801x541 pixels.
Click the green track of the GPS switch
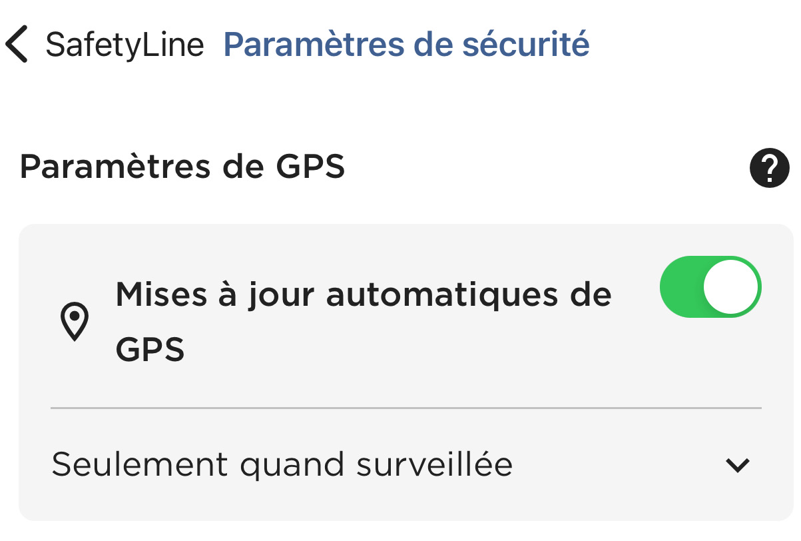[x=680, y=287]
